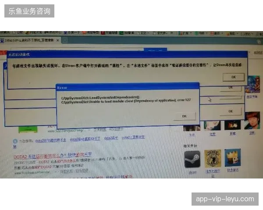Screen dimensions: 263x210
Task: Open the crowned character platform thumbnail
Action: click(232, 157)
